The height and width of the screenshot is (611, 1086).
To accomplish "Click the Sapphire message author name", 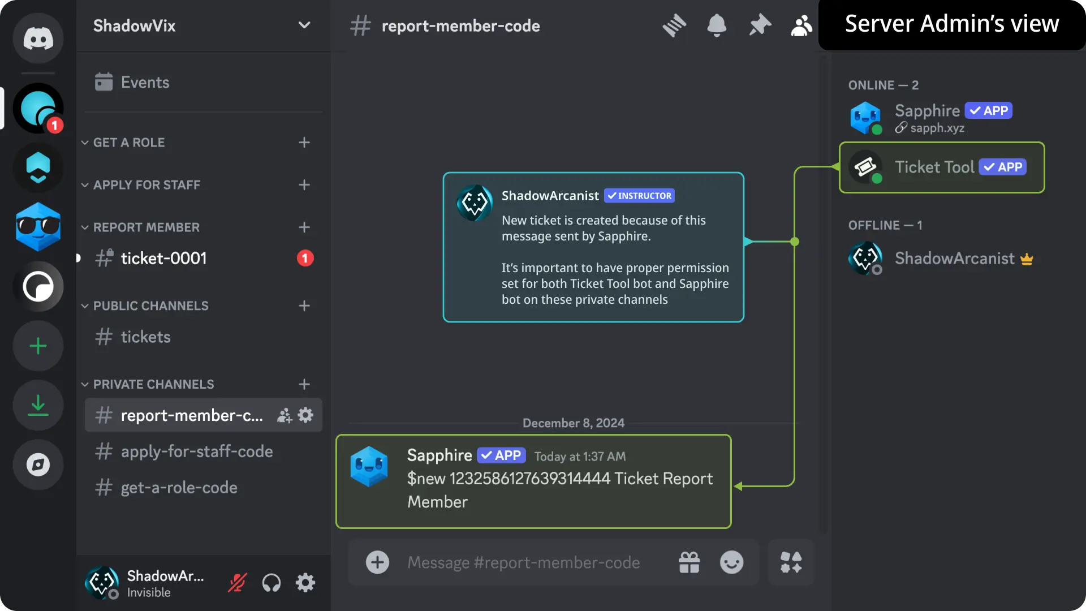I will (x=439, y=455).
